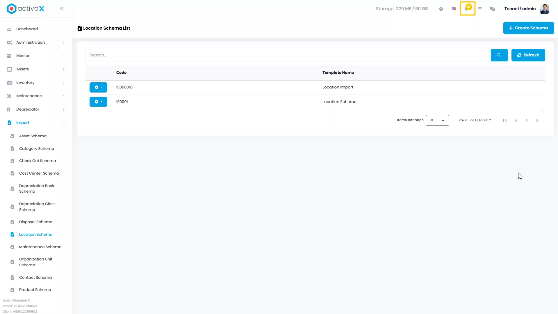Go to next page arrow
The image size is (558, 314).
(527, 120)
